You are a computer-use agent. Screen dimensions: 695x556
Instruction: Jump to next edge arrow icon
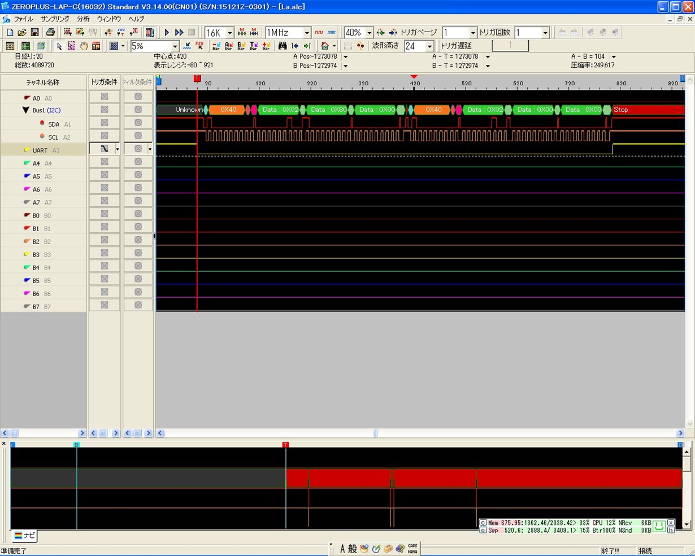pyautogui.click(x=307, y=46)
